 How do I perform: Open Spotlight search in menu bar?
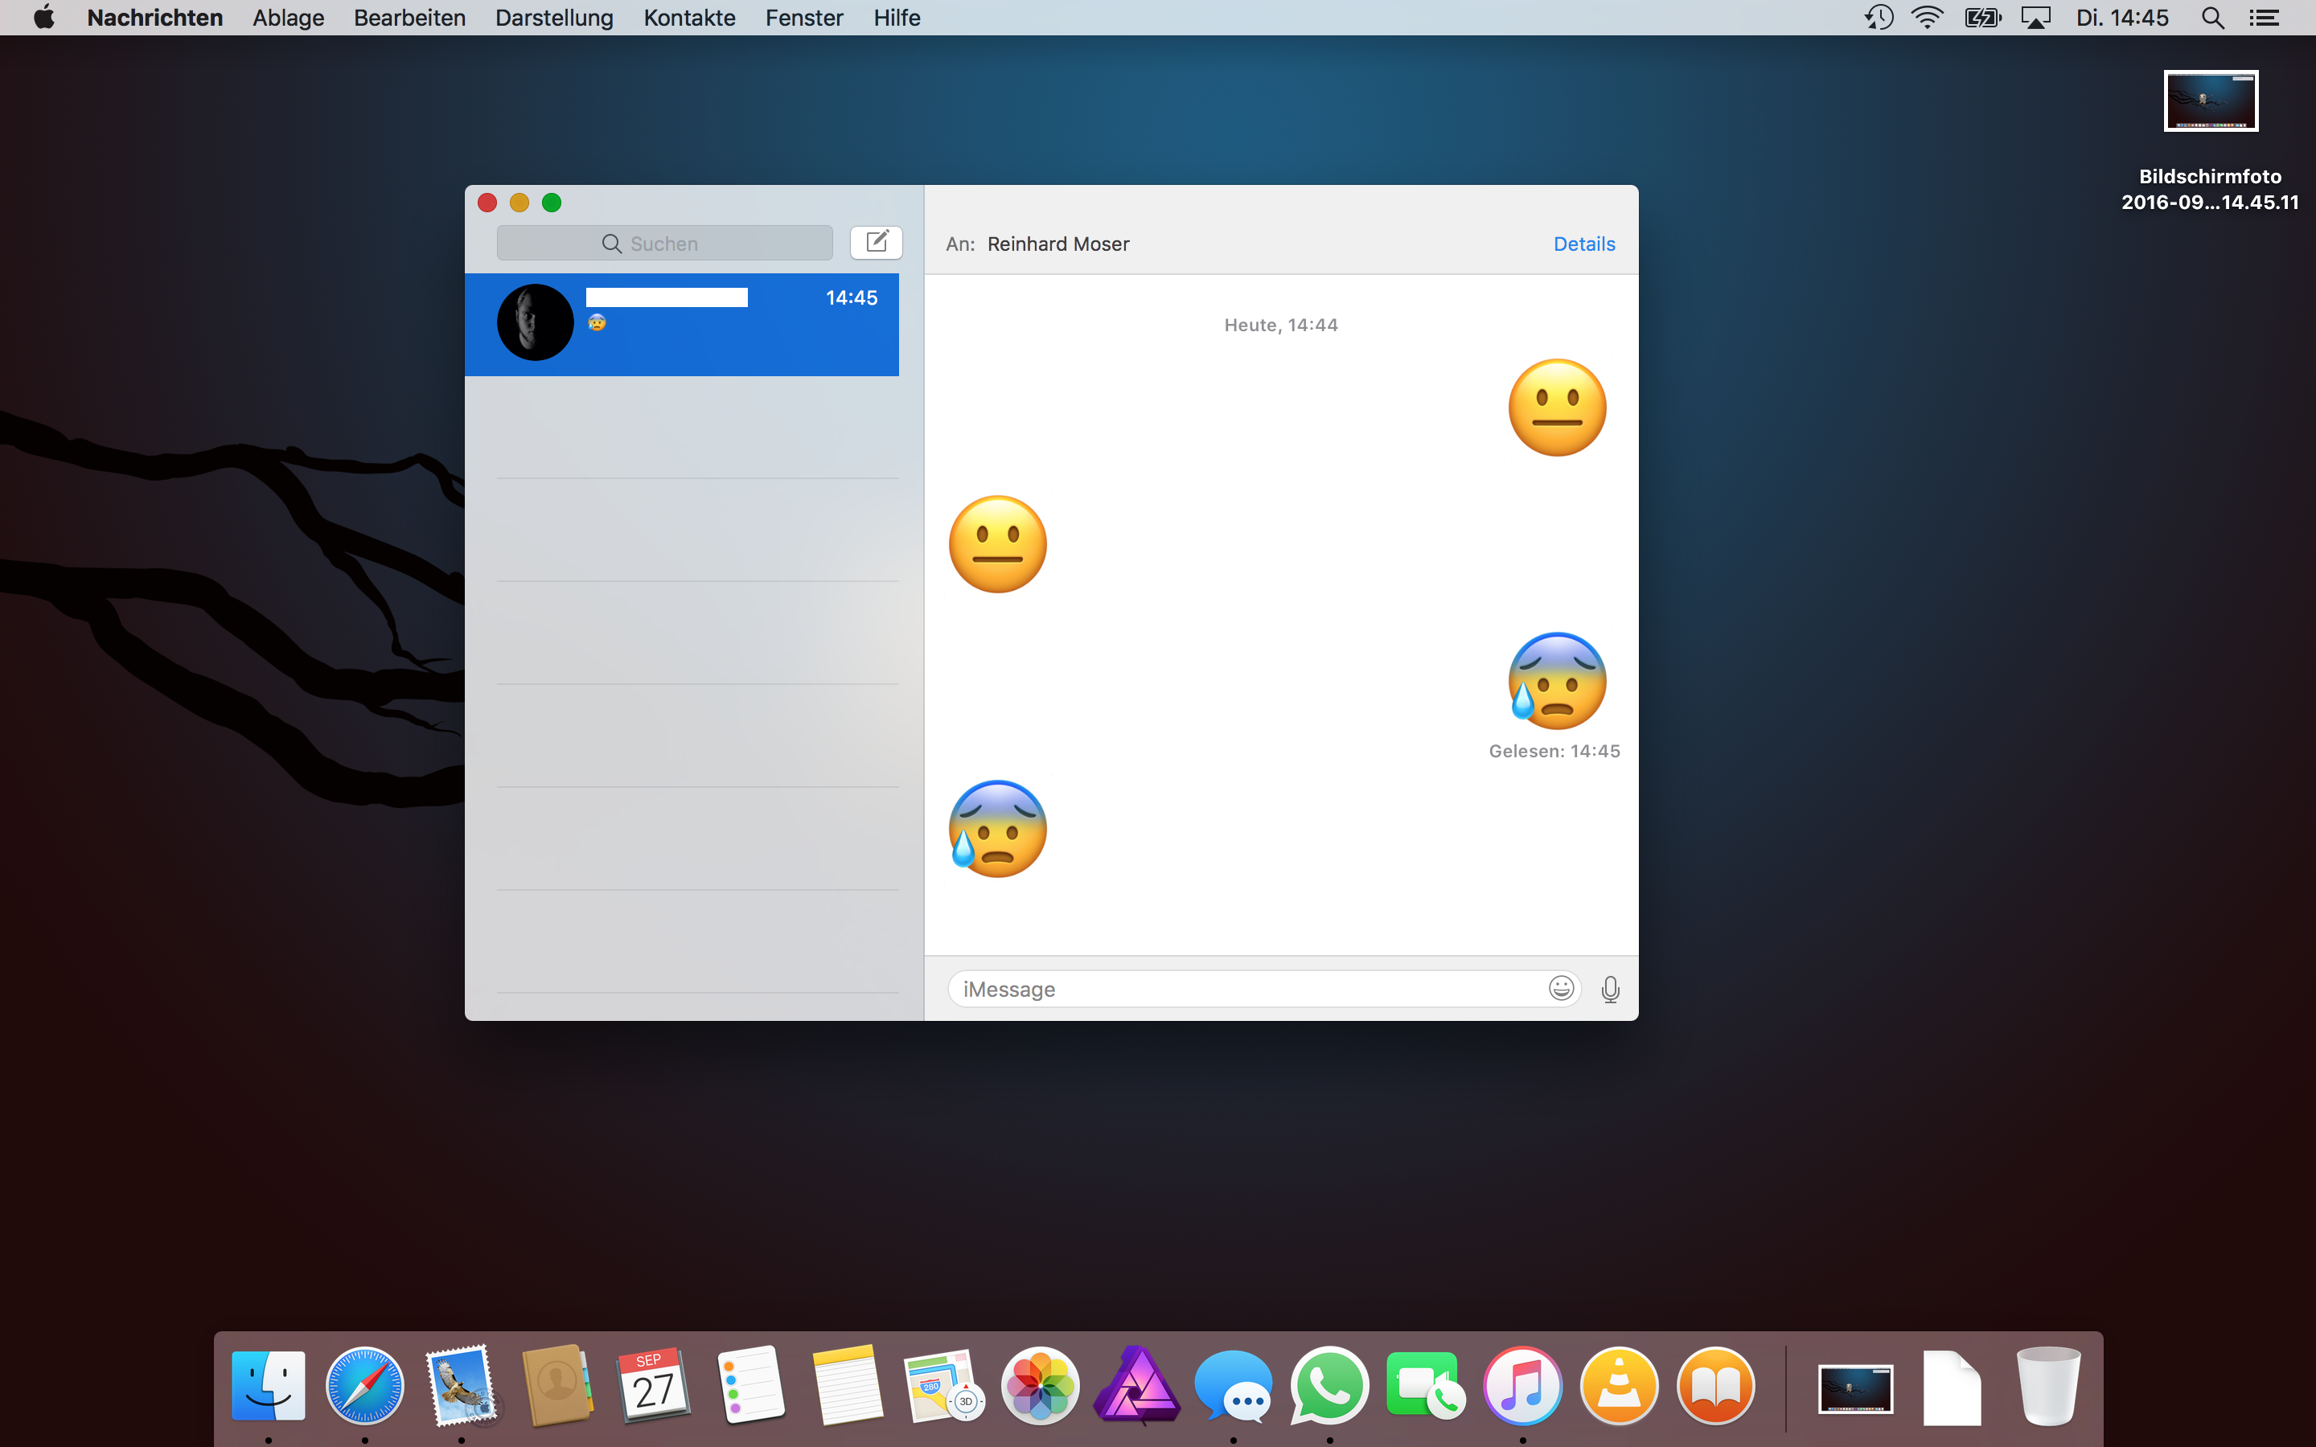pyautogui.click(x=2211, y=18)
